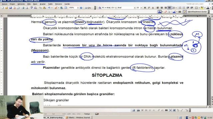
Task: Open the font size dropdown
Action: coord(141,8)
